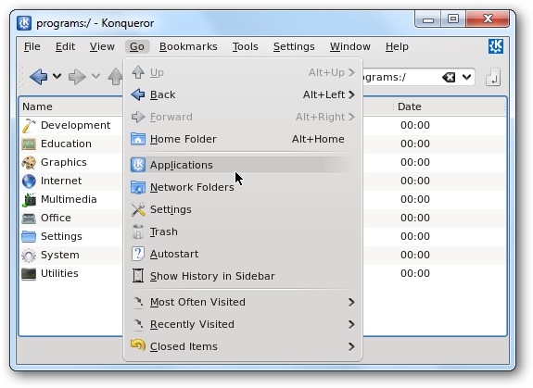This screenshot has width=533, height=388.
Task: Click the Back arrow toolbar icon
Action: (38, 76)
